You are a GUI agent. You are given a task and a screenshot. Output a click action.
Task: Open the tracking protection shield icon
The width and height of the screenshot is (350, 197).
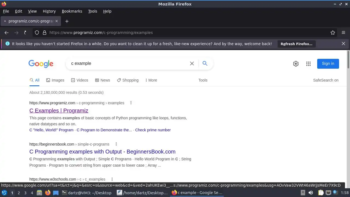pos(37,33)
